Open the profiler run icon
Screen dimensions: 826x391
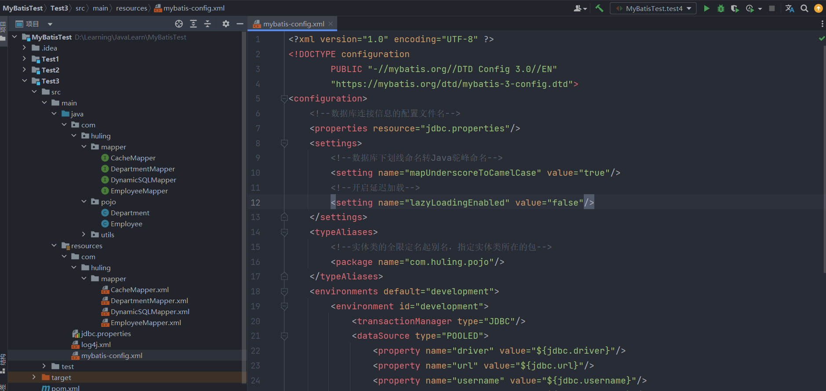click(x=750, y=8)
